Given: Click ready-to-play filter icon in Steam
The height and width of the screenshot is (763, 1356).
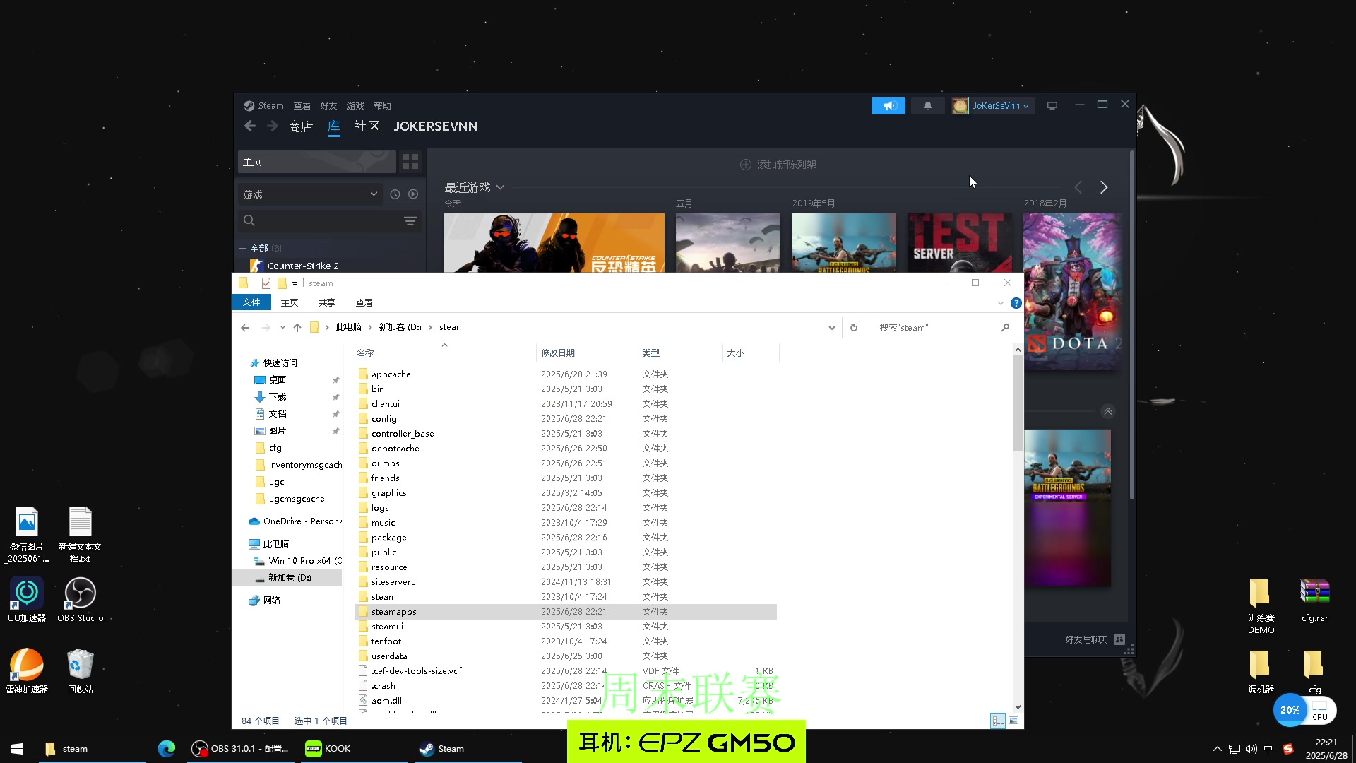Looking at the screenshot, I should (x=413, y=194).
